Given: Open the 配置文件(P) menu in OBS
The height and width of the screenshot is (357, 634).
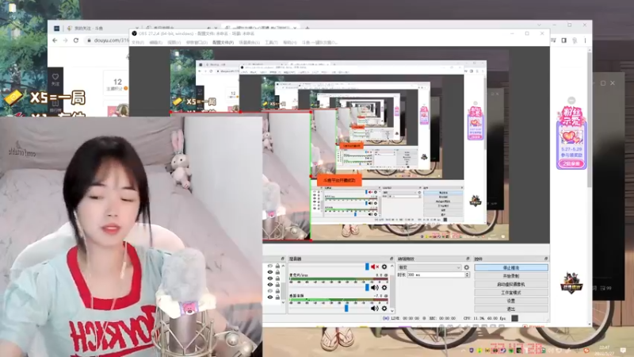Looking at the screenshot, I should pos(223,43).
